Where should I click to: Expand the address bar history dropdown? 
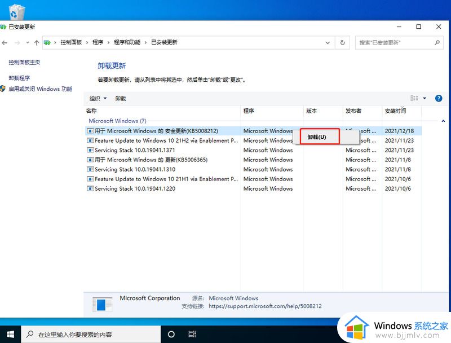[328, 42]
